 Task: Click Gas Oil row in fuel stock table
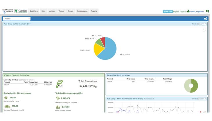tap(139, 82)
